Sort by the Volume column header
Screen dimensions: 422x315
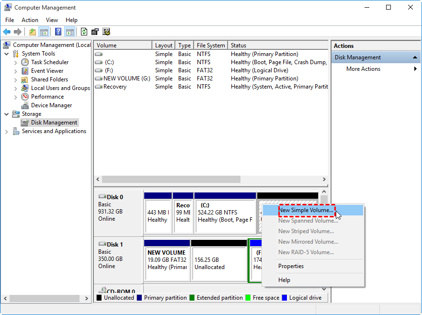pos(123,45)
